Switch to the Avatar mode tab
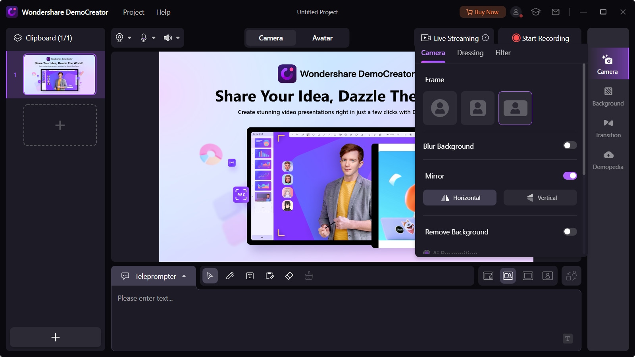Image resolution: width=635 pixels, height=357 pixels. 322,38
